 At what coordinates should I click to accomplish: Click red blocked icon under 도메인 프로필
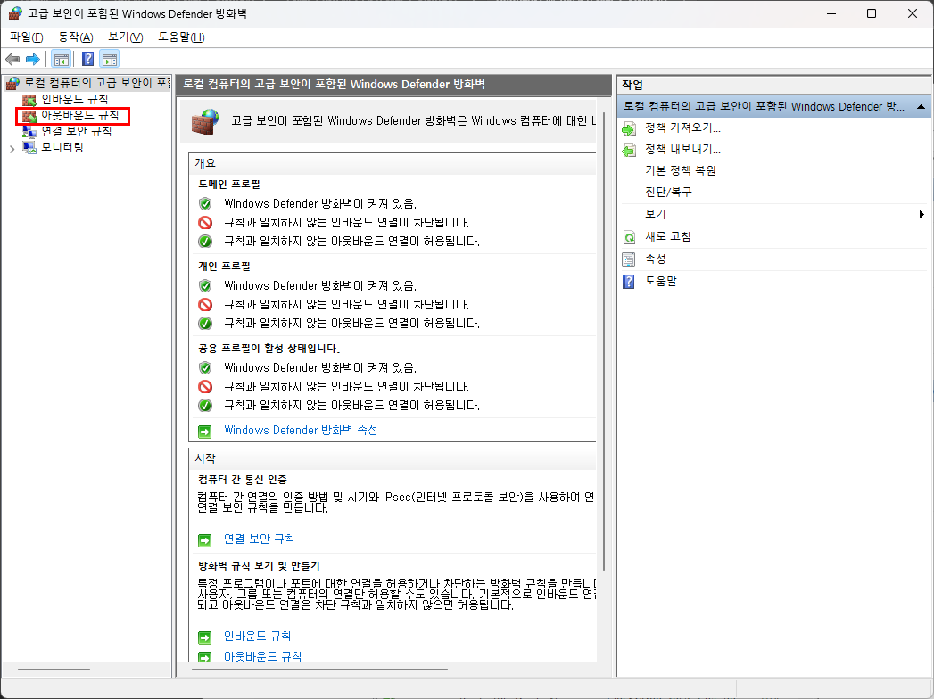coord(205,223)
